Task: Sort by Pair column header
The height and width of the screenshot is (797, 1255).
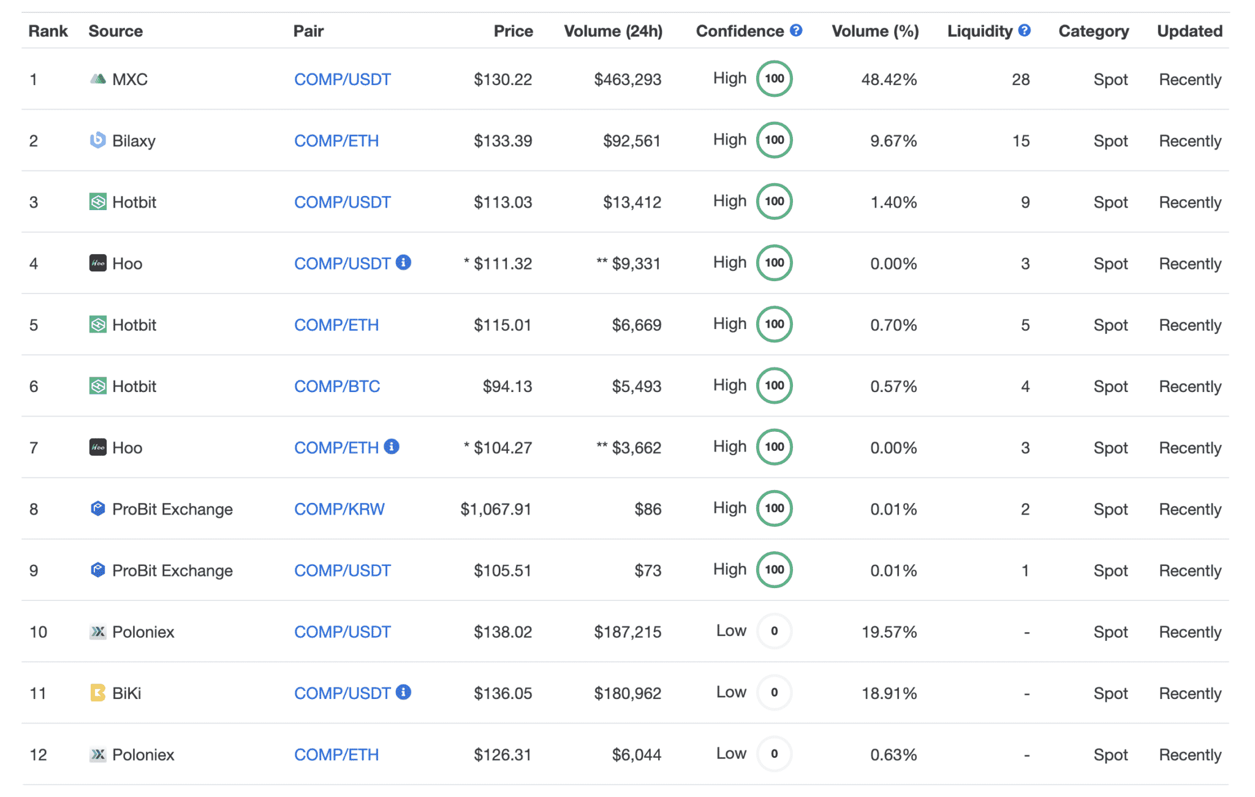Action: tap(308, 31)
